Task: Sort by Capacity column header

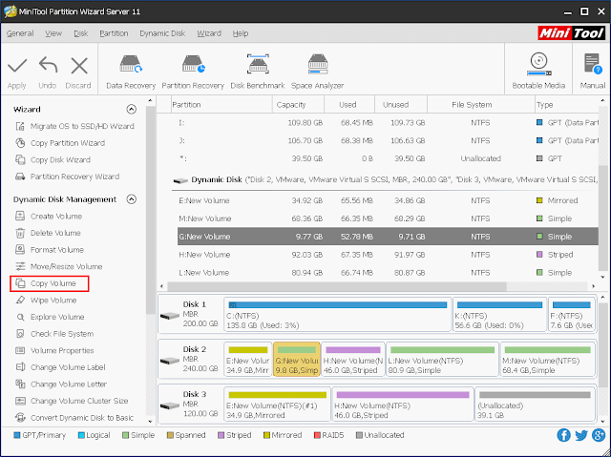Action: [298, 105]
